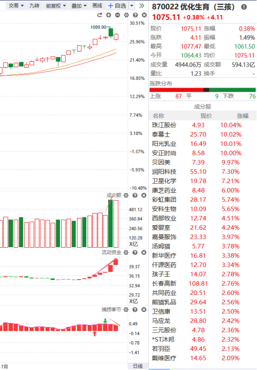Open settings gear for 流动资金 indicator
This screenshot has height=370, width=257.
(126, 253)
